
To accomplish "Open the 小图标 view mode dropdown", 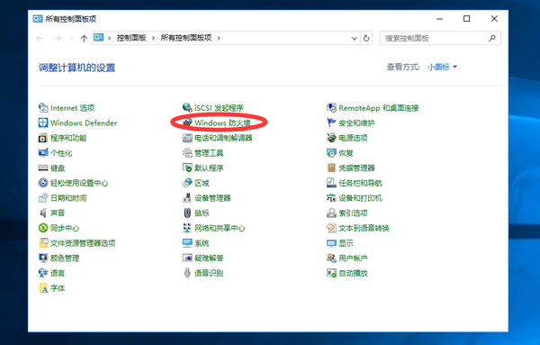I will point(442,67).
